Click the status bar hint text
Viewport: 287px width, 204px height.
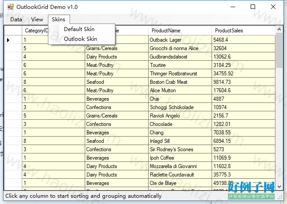click(x=83, y=196)
